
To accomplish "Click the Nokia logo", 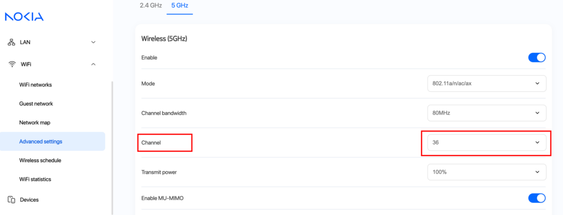I will pos(24,16).
